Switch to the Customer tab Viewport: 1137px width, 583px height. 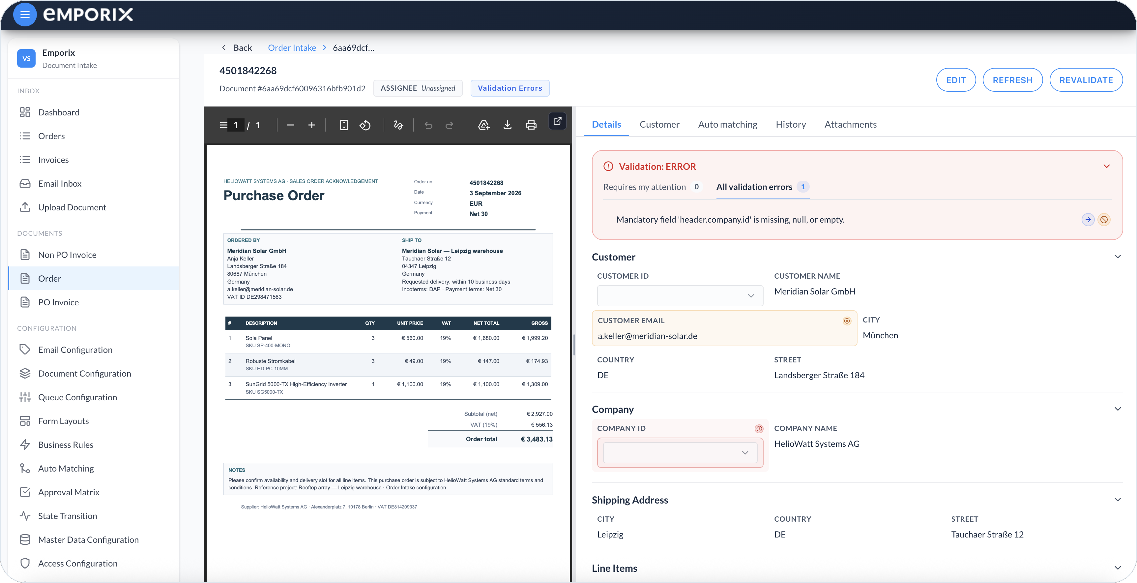click(659, 125)
